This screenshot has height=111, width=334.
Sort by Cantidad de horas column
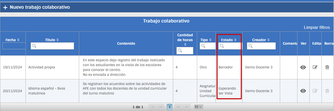[x=185, y=44]
